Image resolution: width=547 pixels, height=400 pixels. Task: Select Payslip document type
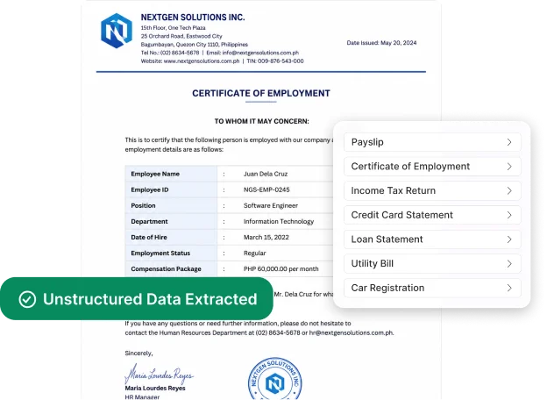point(432,142)
